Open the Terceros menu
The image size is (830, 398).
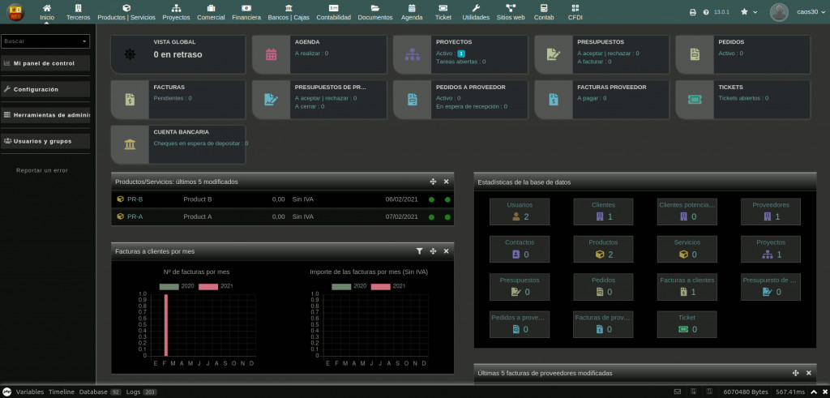tap(79, 11)
